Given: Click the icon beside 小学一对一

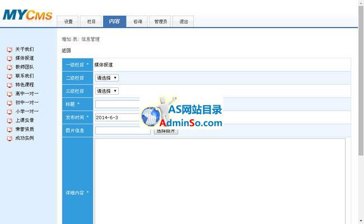Looking at the screenshot, I should pyautogui.click(x=10, y=111).
